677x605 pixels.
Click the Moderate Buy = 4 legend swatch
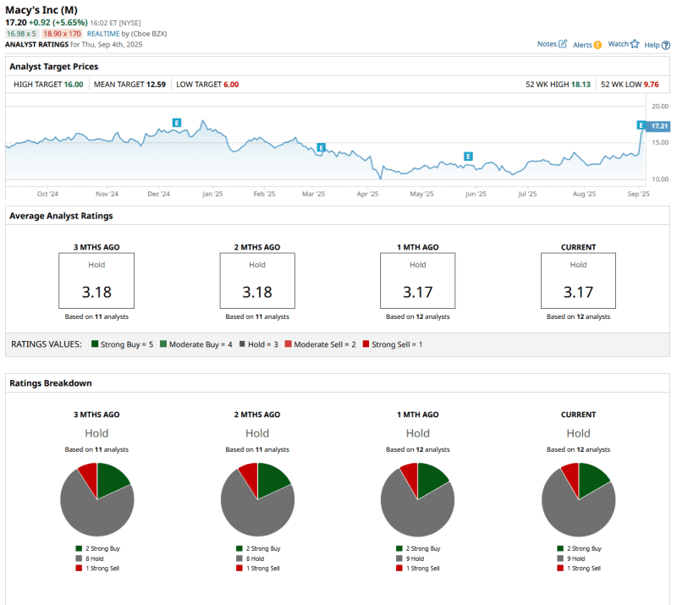pyautogui.click(x=162, y=344)
